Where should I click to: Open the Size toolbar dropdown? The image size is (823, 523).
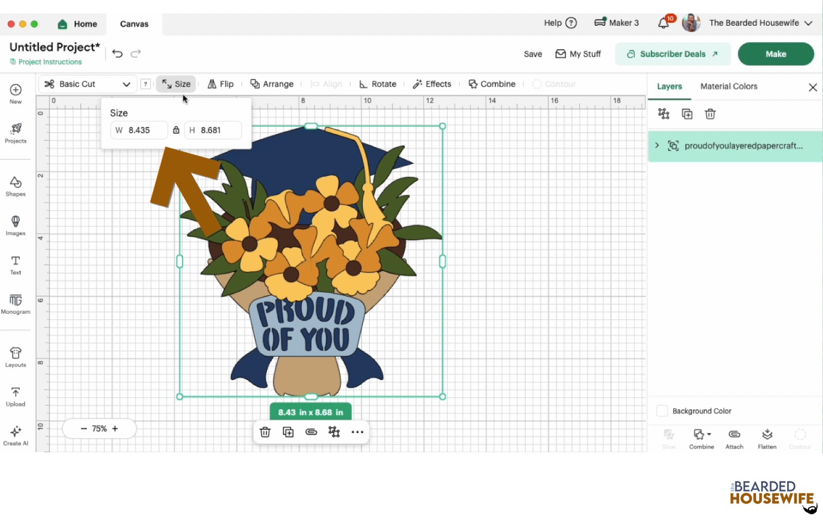[x=176, y=84]
